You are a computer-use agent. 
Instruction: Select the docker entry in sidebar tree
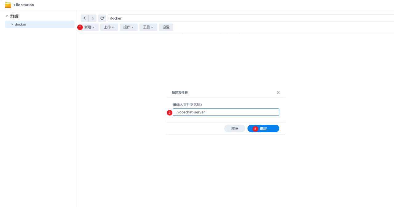[21, 24]
